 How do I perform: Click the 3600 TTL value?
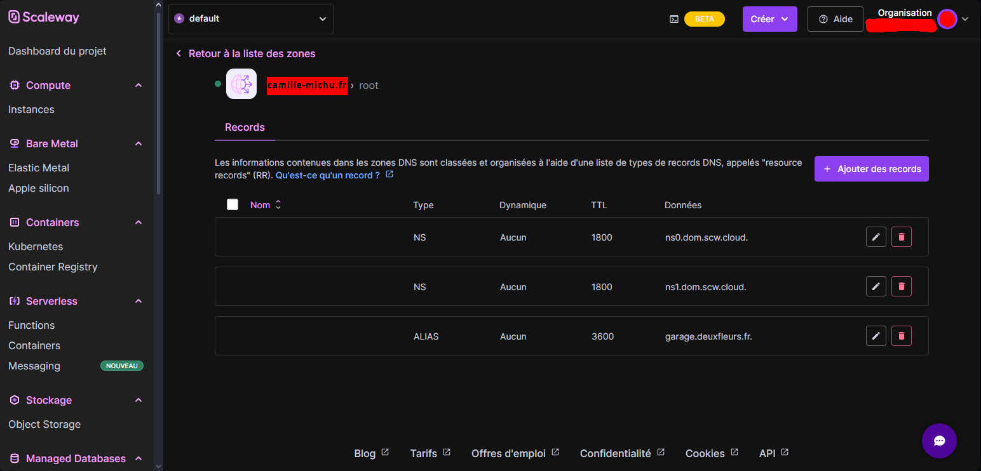click(x=602, y=336)
